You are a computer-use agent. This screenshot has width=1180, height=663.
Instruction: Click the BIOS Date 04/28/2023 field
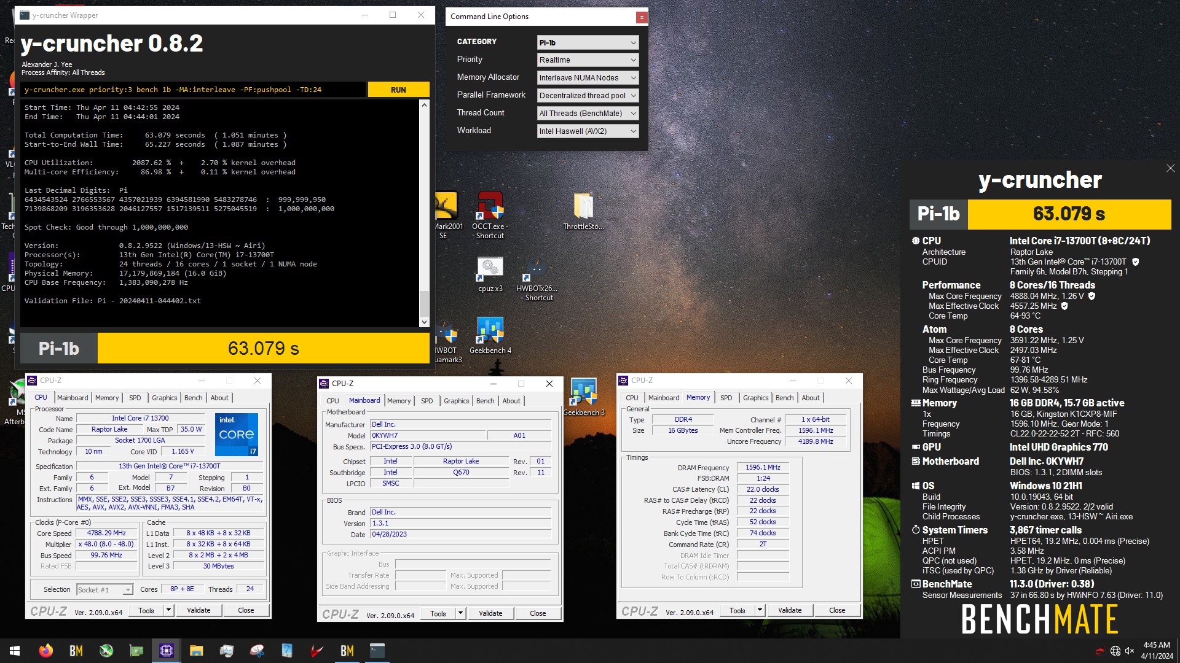460,534
